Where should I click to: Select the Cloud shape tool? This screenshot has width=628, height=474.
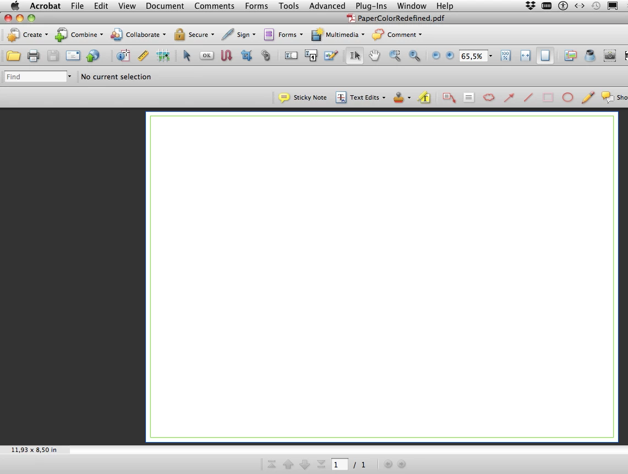(489, 97)
